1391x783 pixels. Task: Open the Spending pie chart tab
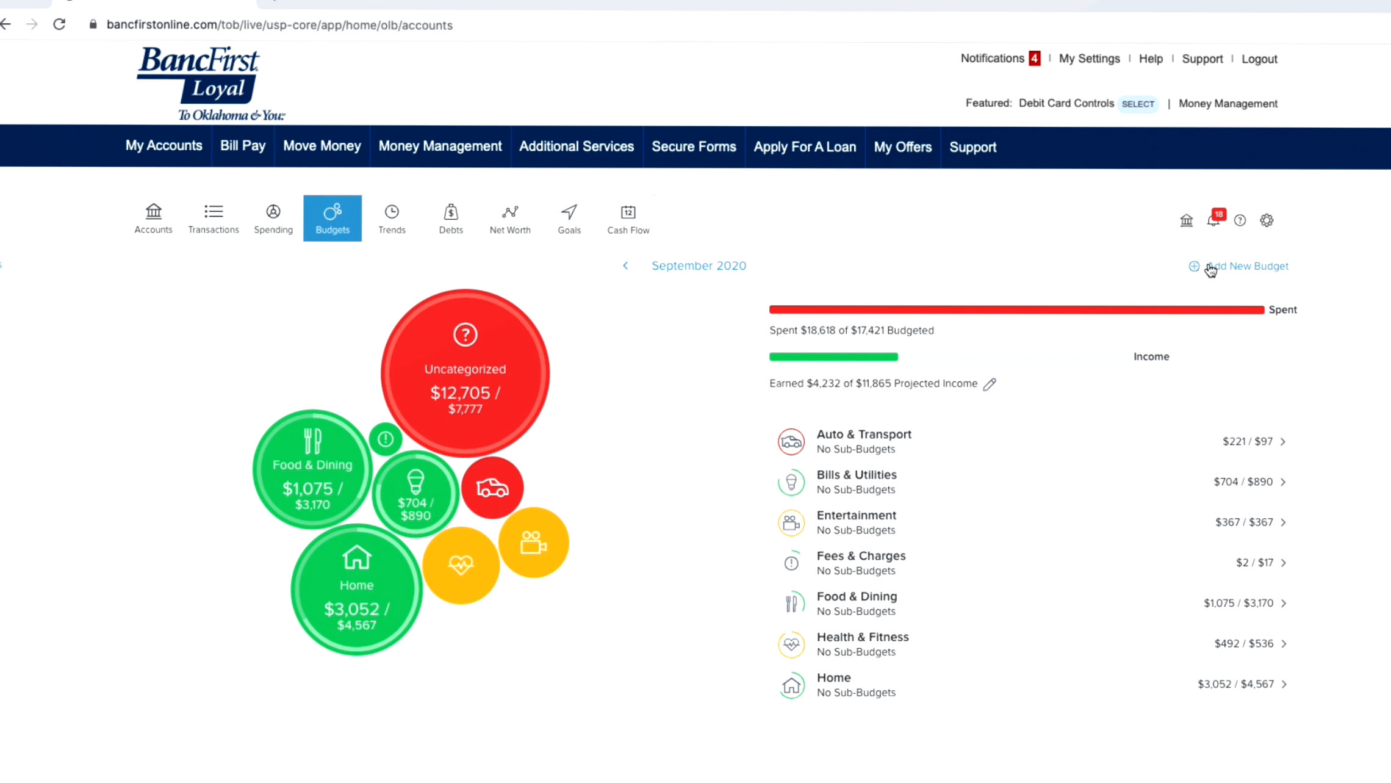tap(273, 218)
